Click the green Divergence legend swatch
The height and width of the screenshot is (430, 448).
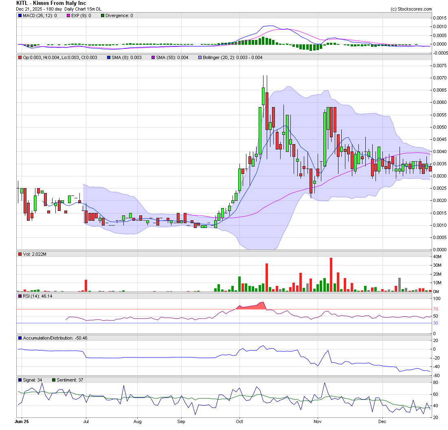click(103, 16)
